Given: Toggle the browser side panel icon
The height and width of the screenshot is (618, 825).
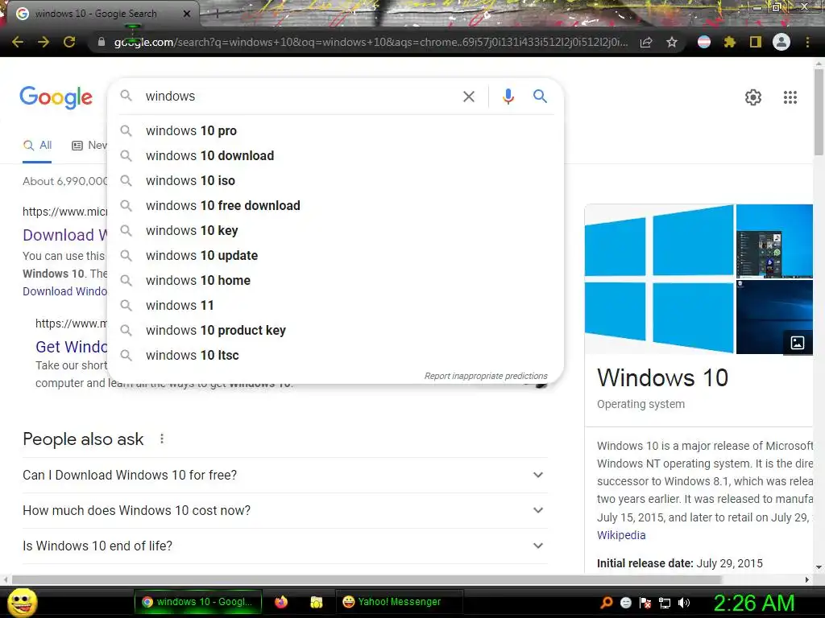Looking at the screenshot, I should 756,42.
